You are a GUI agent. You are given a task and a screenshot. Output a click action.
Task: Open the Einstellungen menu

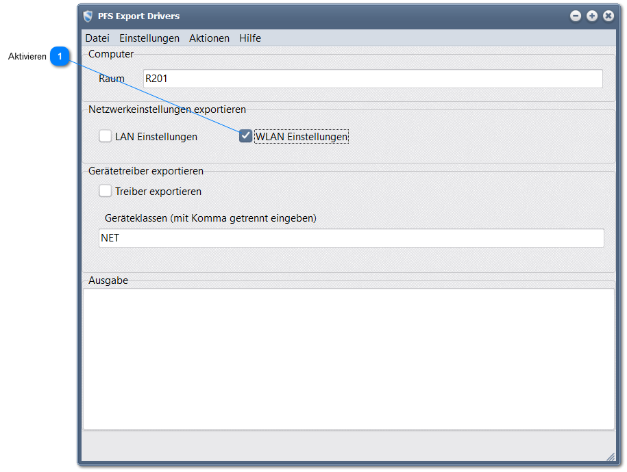[x=149, y=38]
